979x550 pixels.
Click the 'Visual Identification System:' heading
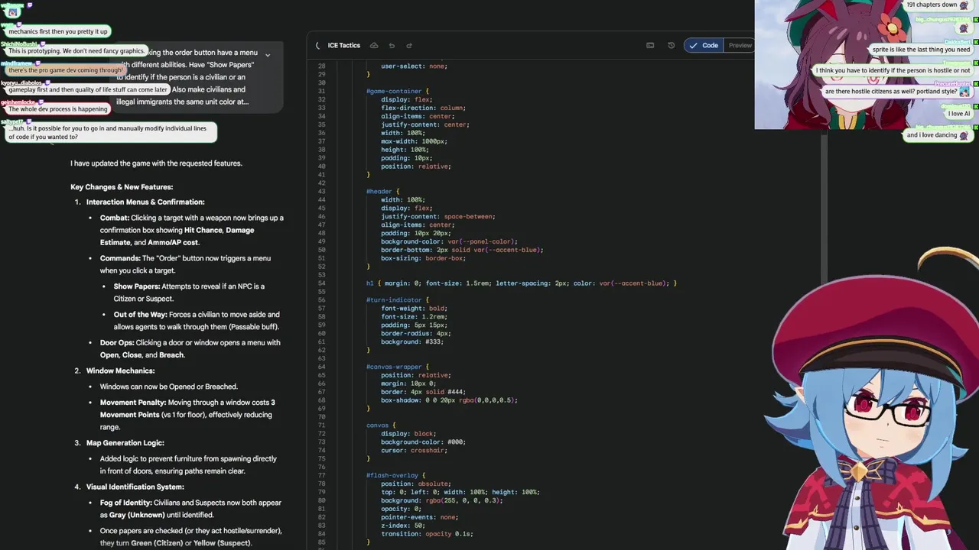(x=135, y=487)
